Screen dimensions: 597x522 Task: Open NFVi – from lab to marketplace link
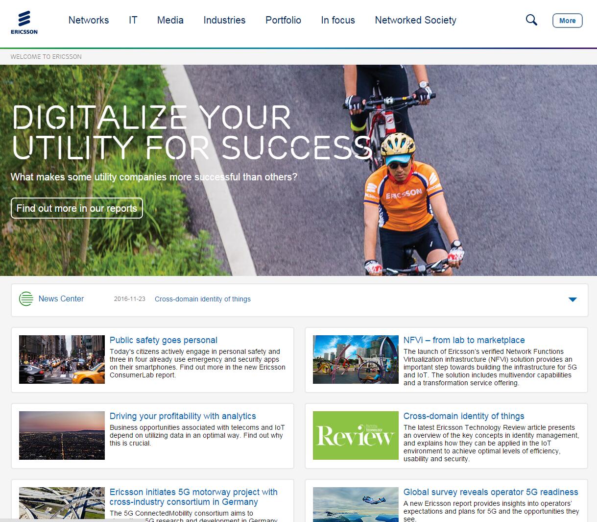tap(464, 340)
